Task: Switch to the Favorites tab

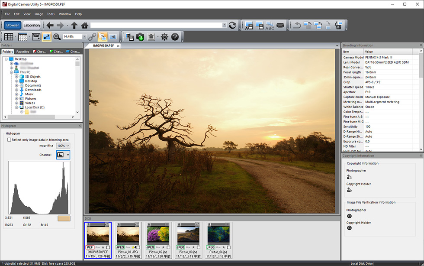Action: pyautogui.click(x=22, y=52)
